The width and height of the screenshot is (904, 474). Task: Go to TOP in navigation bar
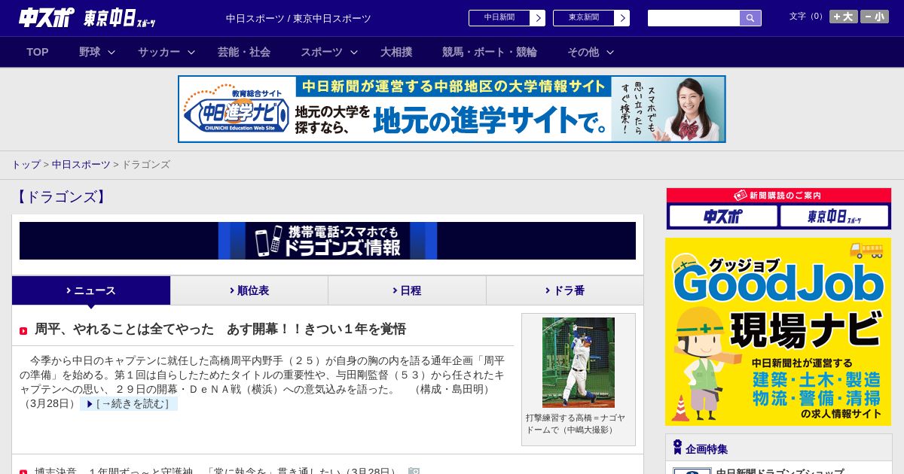point(38,52)
